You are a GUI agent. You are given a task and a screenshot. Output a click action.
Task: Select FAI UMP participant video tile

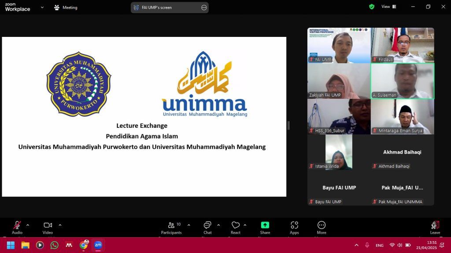[339, 45]
